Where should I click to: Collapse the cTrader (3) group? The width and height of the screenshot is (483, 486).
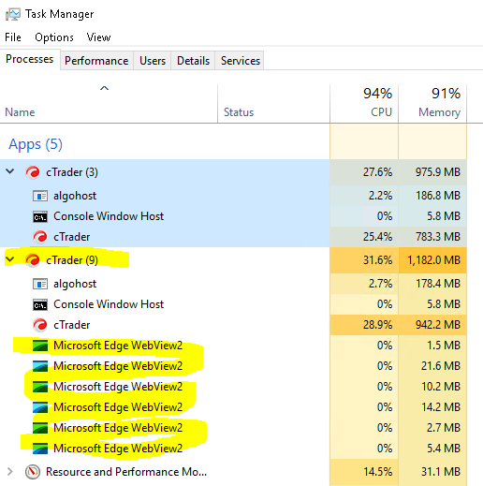pyautogui.click(x=10, y=171)
